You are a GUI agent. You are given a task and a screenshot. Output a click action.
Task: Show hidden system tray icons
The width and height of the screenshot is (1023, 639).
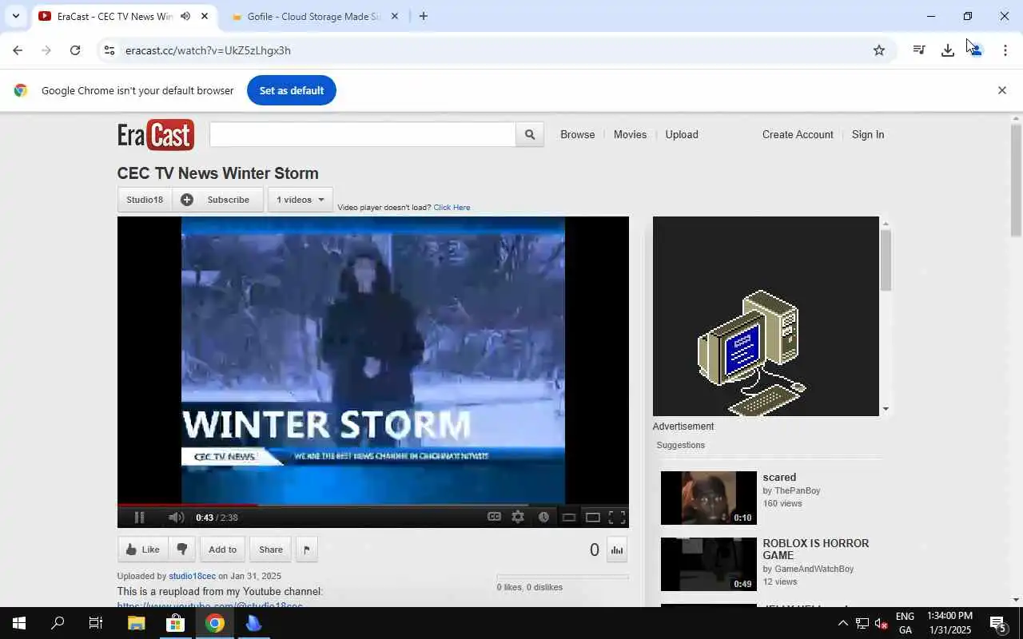coord(842,624)
